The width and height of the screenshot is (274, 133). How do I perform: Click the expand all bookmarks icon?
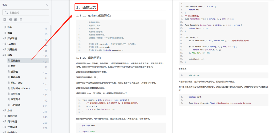5,20
